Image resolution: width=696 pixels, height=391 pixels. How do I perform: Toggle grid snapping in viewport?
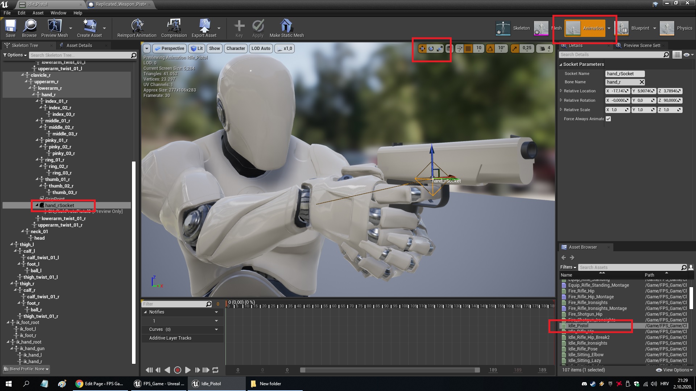click(x=468, y=49)
